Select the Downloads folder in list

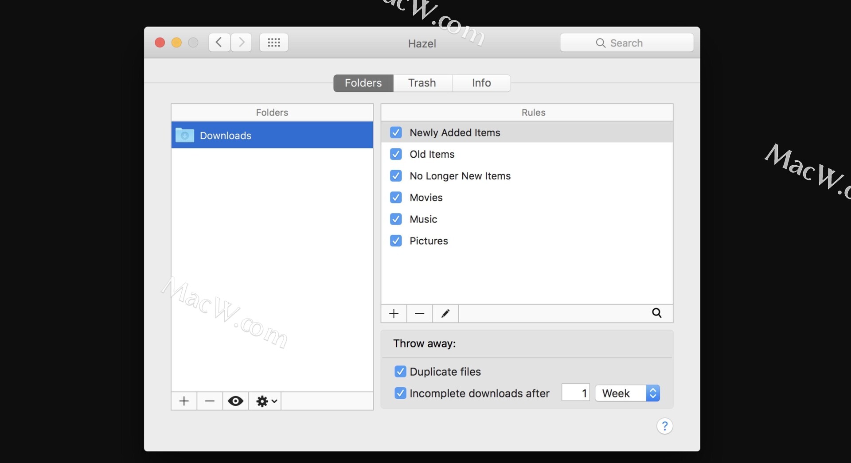pos(272,136)
